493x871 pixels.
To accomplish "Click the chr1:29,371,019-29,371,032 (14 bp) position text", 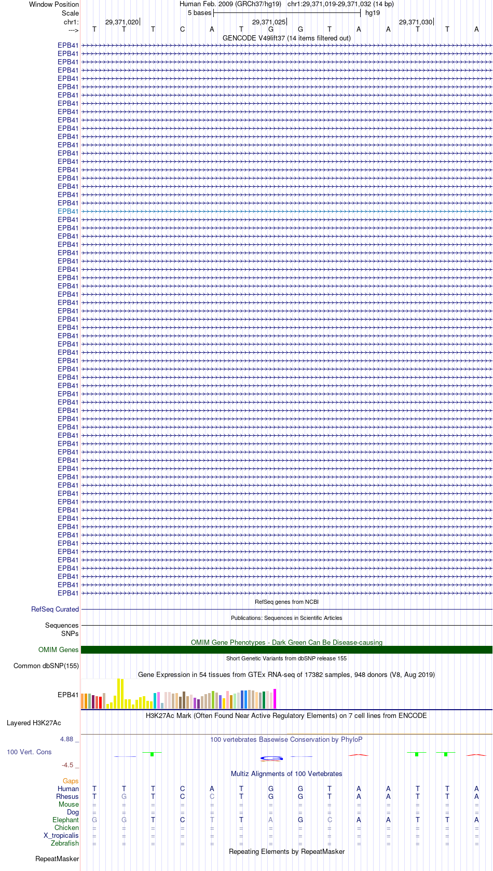I will 340,4.
